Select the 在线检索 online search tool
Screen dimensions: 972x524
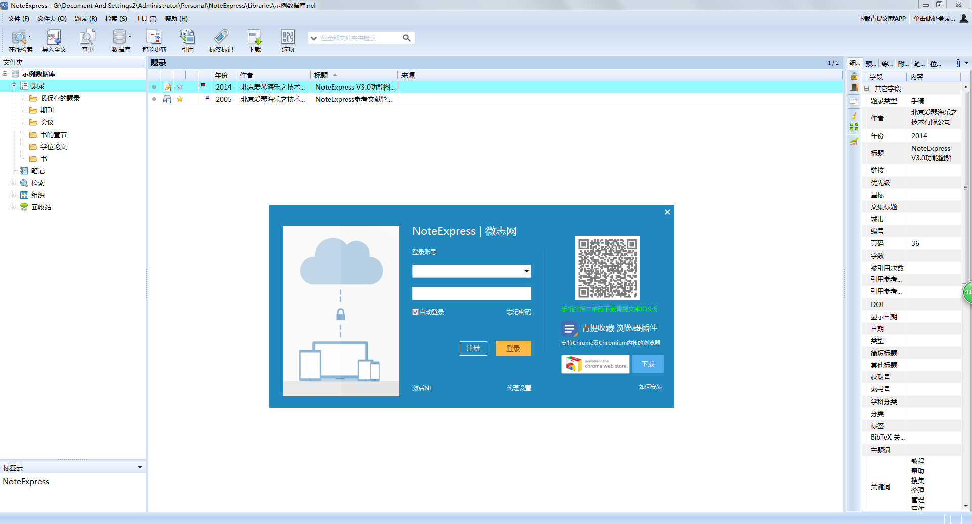click(20, 39)
